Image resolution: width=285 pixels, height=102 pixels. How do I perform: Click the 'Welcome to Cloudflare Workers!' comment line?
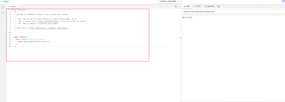pos(42,14)
